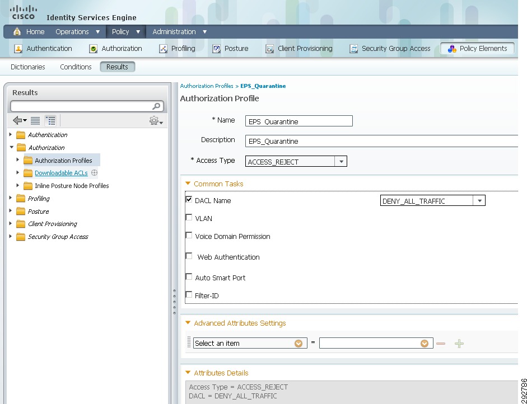The image size is (527, 404).
Task: Switch to tree view icon in Results toolbar
Action: point(50,120)
